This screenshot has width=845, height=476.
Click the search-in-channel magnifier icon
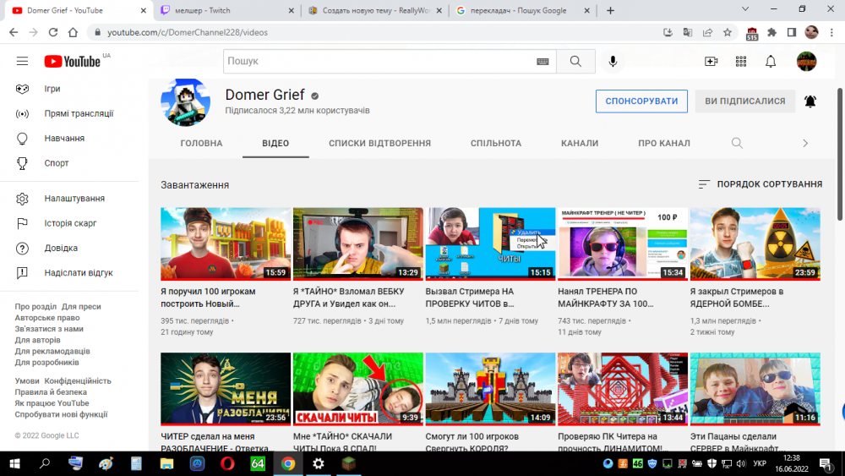pos(737,144)
